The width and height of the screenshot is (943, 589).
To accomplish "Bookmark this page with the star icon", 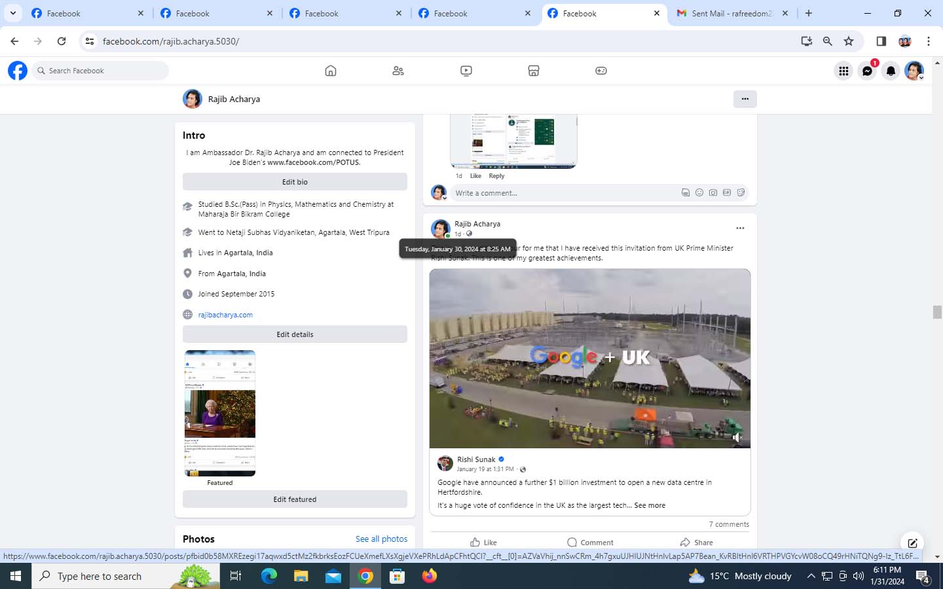I will (x=849, y=41).
